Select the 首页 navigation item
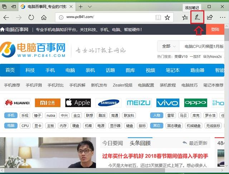The width and height of the screenshot is (229, 174). tap(10, 70)
